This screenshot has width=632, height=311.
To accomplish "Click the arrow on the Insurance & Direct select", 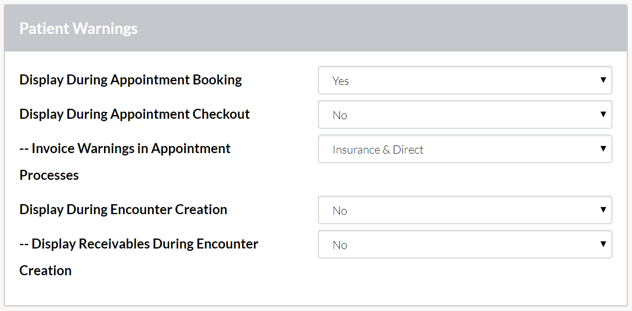I will click(x=603, y=149).
